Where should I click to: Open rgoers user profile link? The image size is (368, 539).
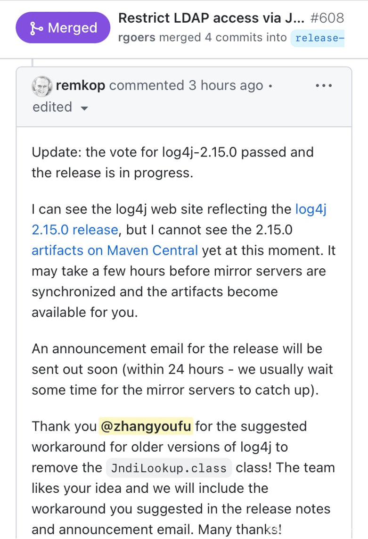(137, 38)
